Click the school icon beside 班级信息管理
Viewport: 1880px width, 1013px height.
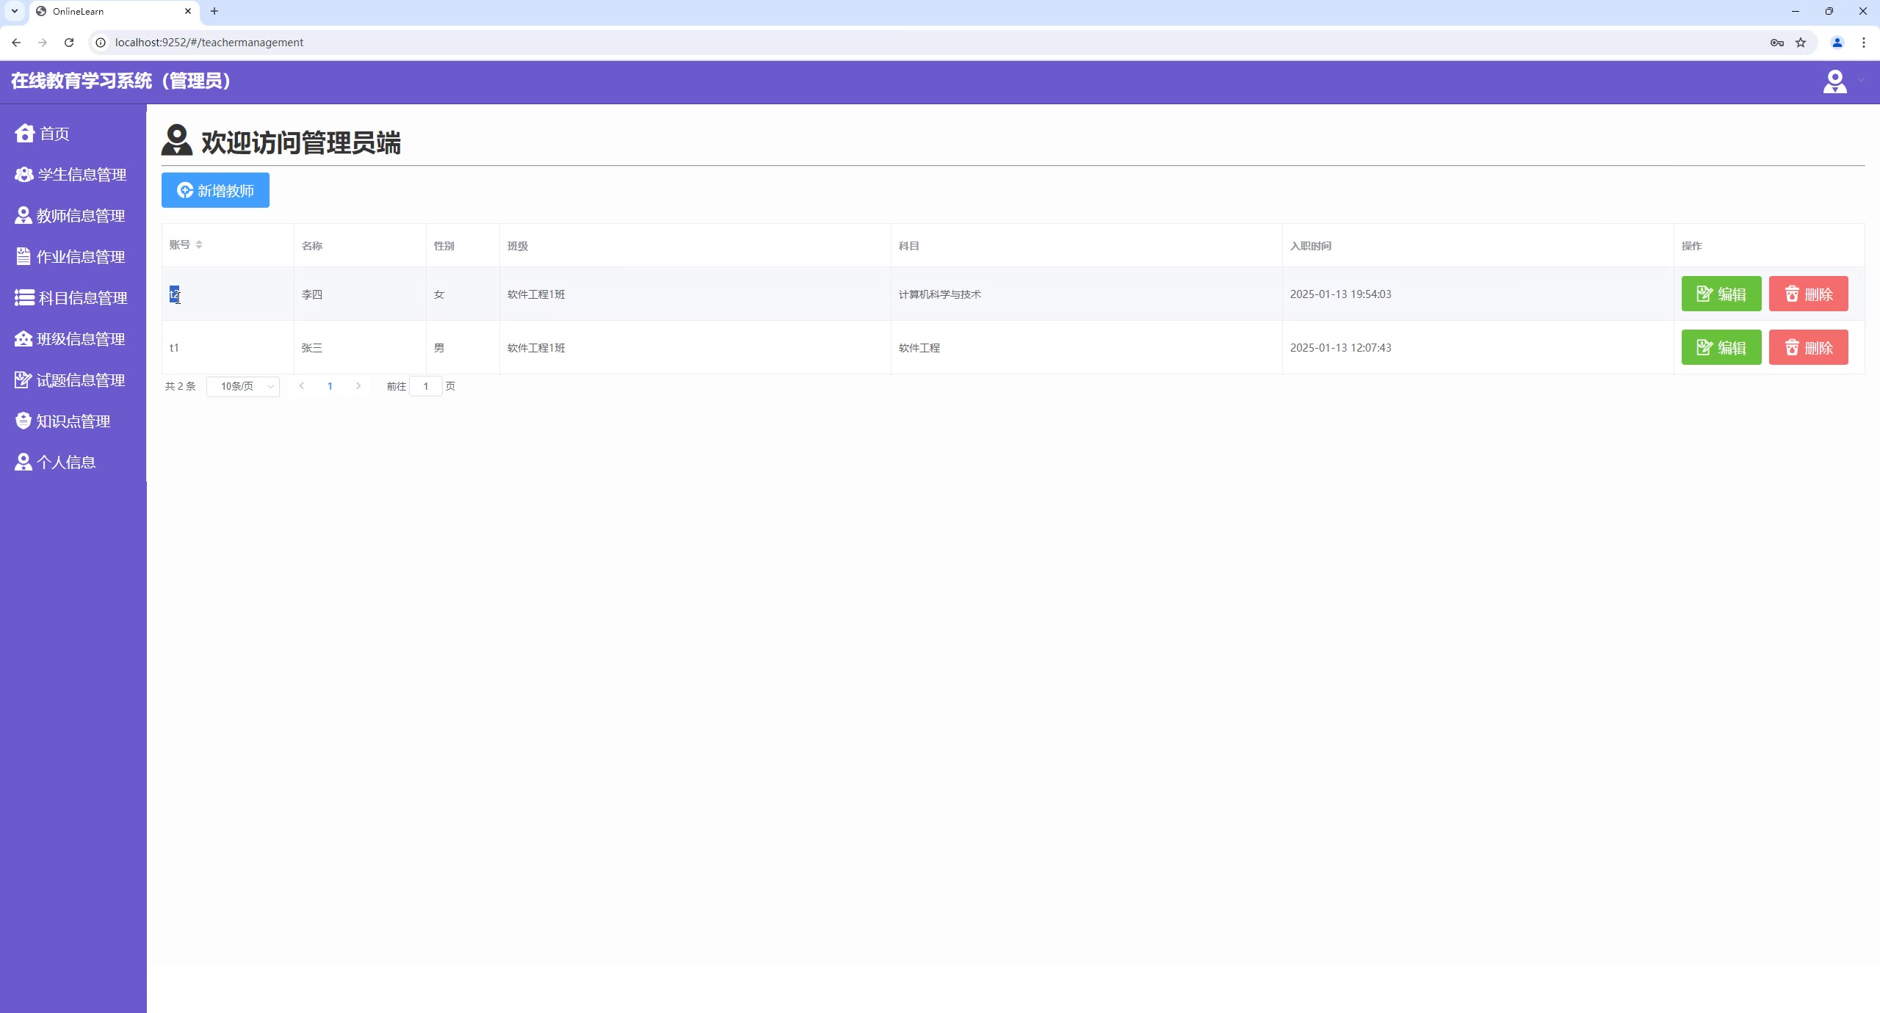coord(23,338)
